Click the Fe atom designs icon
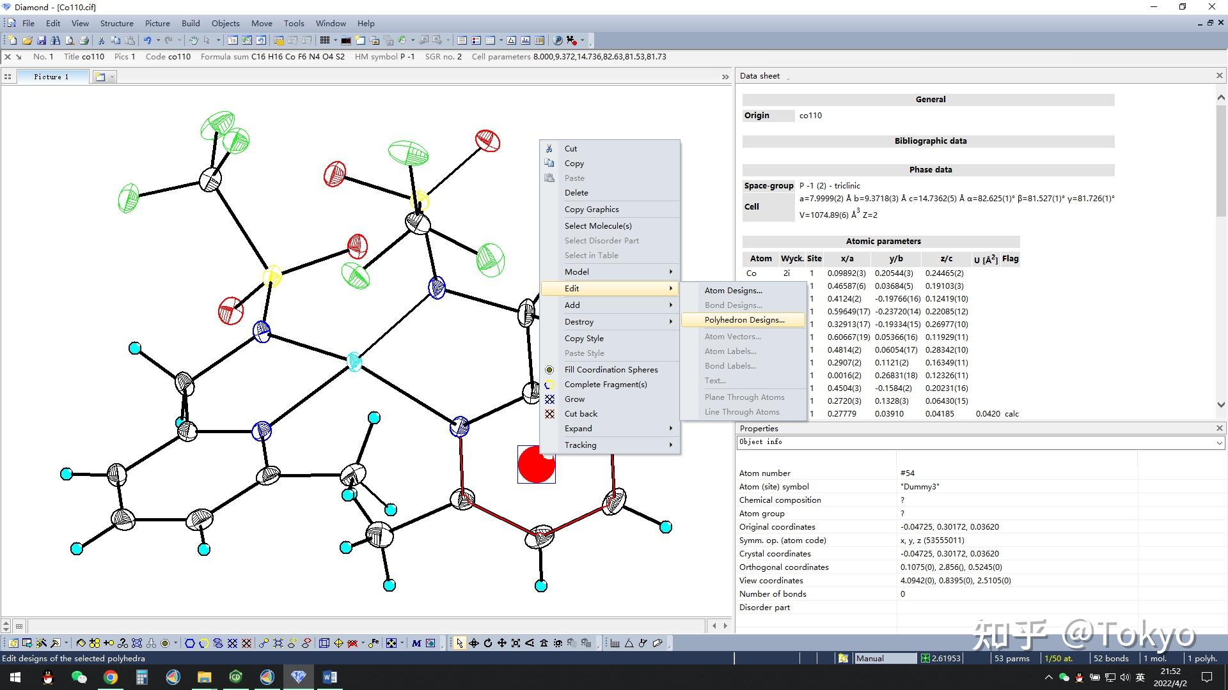 [374, 643]
